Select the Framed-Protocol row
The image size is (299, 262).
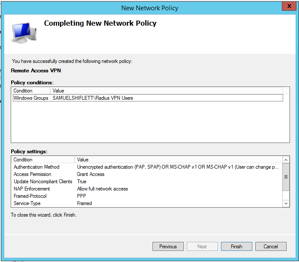(147, 196)
